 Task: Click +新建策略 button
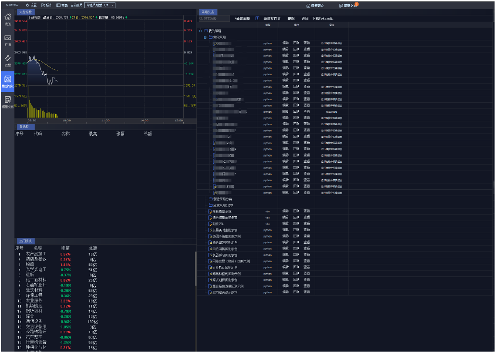[242, 19]
